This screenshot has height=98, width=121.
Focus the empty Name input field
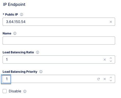point(59,41)
